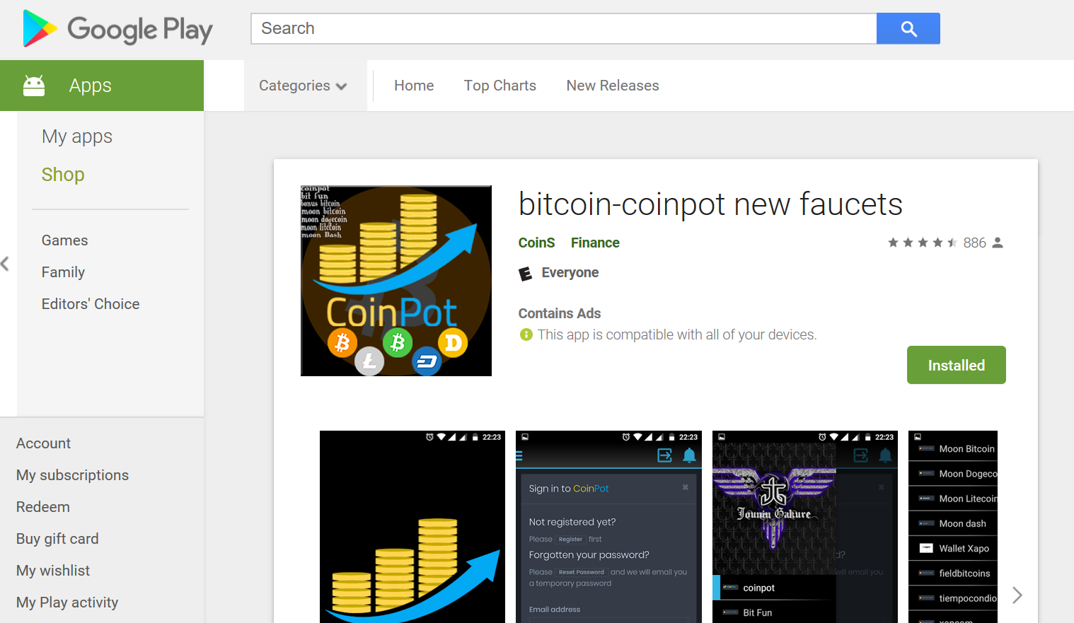The height and width of the screenshot is (623, 1074).
Task: Expand the Categories dropdown
Action: (x=303, y=86)
